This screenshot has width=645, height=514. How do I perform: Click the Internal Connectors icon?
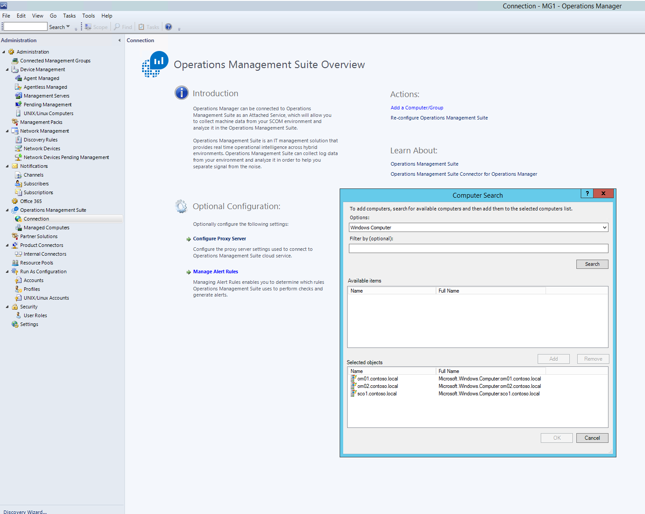pos(18,254)
